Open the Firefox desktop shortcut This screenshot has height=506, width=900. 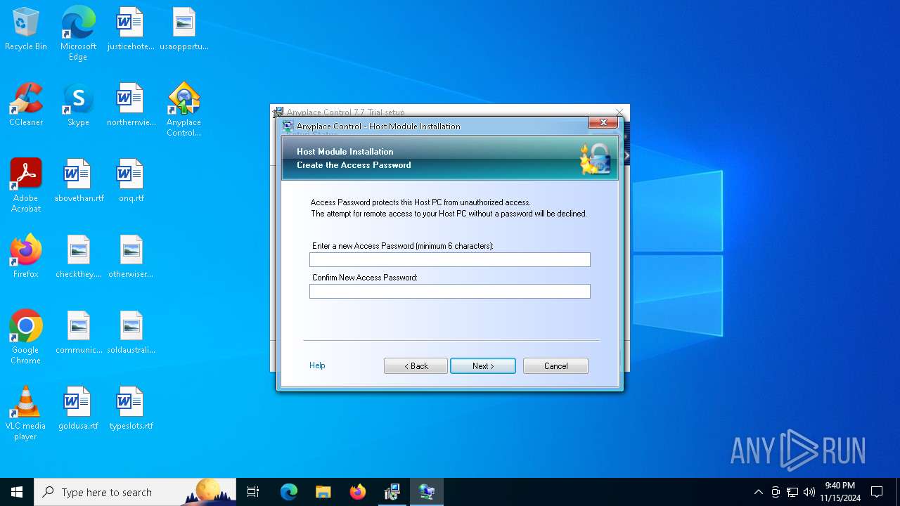[26, 257]
